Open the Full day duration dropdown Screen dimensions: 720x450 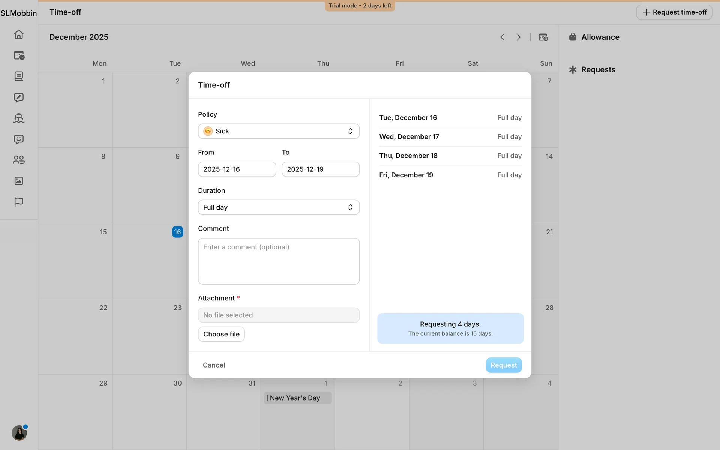279,207
